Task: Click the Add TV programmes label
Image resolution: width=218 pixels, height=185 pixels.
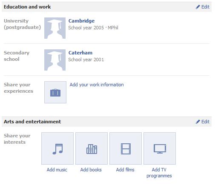Action: [x=159, y=173]
